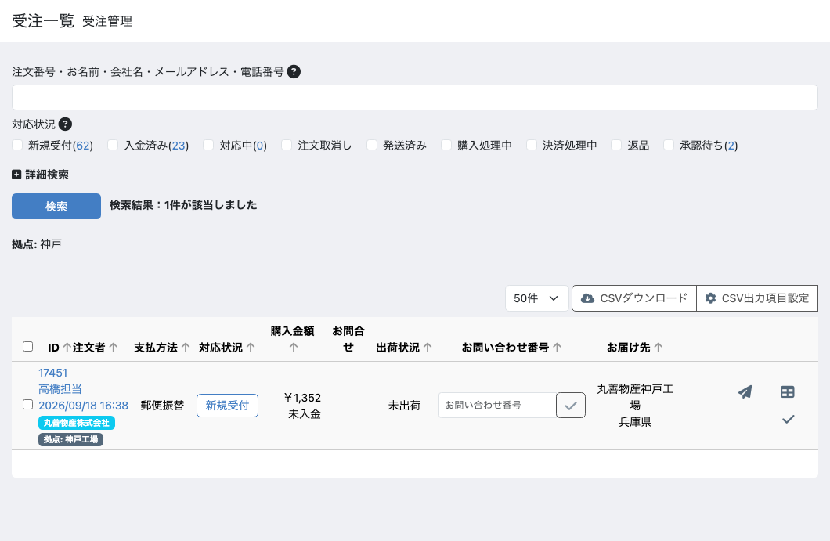Confirm tracking number with checkmark button
Viewport: 830px width, 541px height.
[x=571, y=405]
